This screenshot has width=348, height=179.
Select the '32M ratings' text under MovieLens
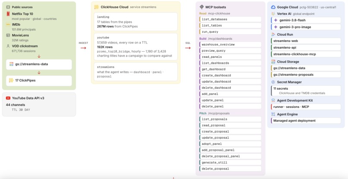click(20, 41)
